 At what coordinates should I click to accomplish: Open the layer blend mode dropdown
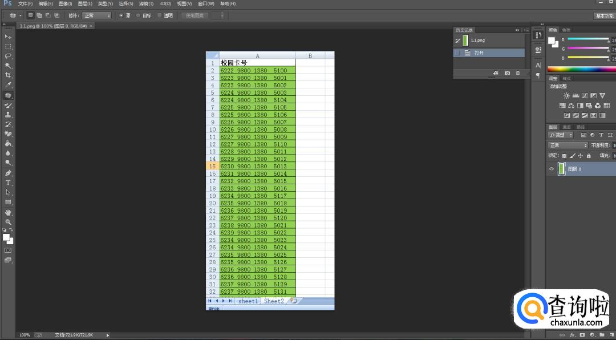tap(568, 145)
